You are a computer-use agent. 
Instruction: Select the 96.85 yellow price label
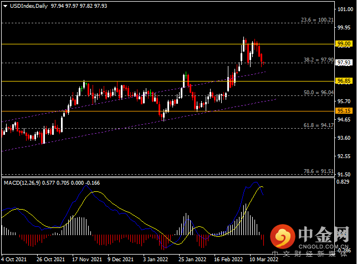344,81
